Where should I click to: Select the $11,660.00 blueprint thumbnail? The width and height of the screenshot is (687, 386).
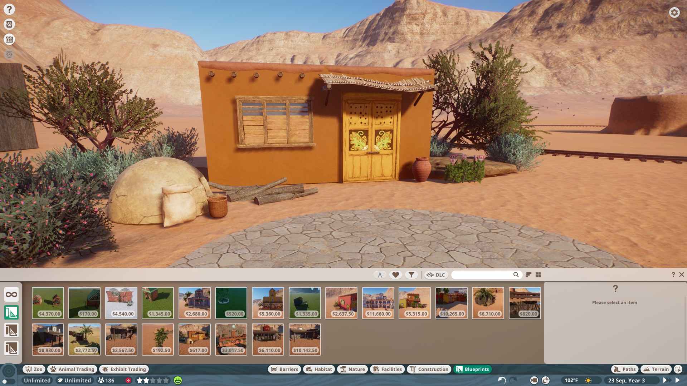click(x=378, y=303)
